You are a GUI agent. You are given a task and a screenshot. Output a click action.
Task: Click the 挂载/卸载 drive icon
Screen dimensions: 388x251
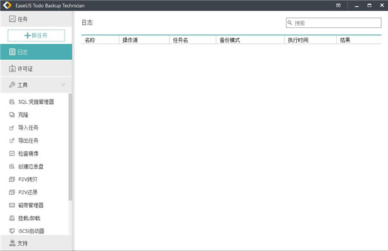12,218
